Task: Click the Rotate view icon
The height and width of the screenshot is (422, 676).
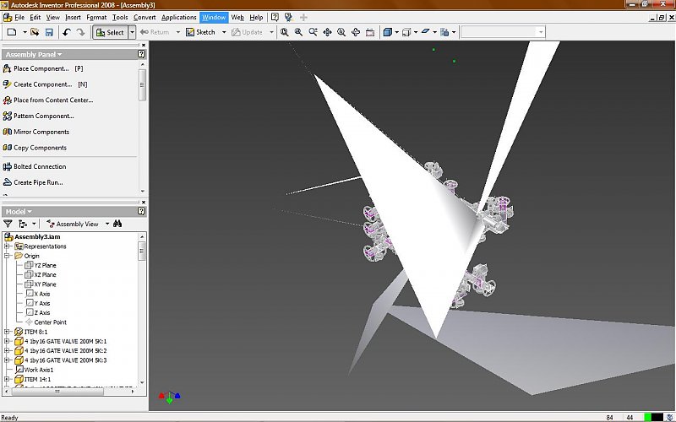Action: 356,32
